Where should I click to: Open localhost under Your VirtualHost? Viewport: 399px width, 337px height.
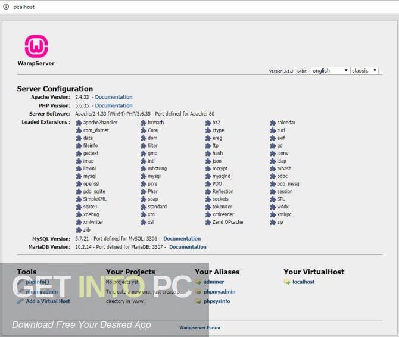(303, 282)
